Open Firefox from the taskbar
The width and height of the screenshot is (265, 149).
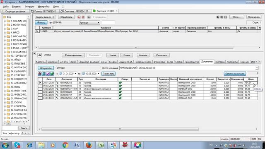coord(89,145)
